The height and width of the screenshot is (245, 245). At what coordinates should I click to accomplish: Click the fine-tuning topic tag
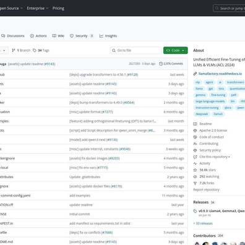click(218, 95)
